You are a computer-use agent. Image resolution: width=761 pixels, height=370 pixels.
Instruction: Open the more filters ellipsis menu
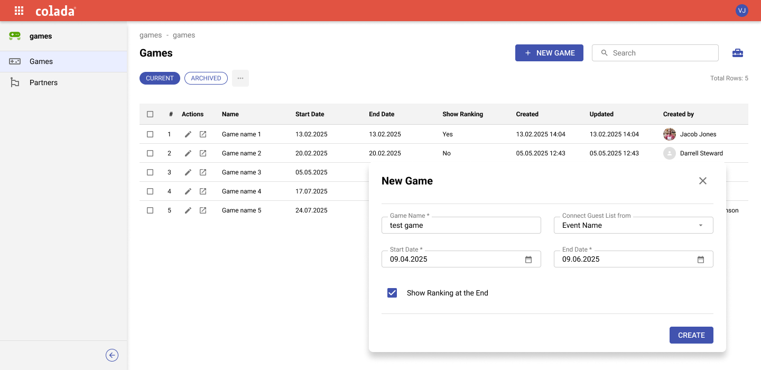tap(240, 78)
